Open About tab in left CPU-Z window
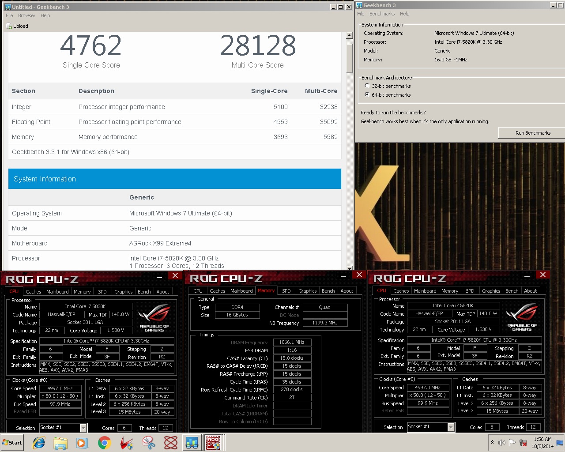565x452 pixels. click(x=163, y=292)
